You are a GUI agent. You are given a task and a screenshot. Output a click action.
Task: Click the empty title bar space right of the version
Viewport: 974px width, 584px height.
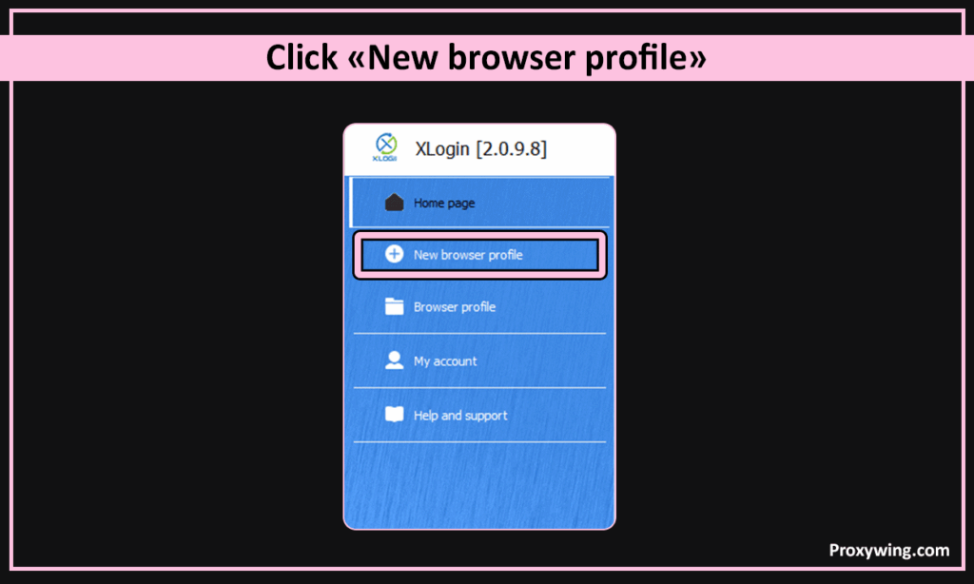pyautogui.click(x=580, y=149)
